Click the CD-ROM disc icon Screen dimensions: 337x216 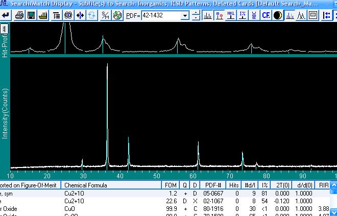(x=117, y=15)
